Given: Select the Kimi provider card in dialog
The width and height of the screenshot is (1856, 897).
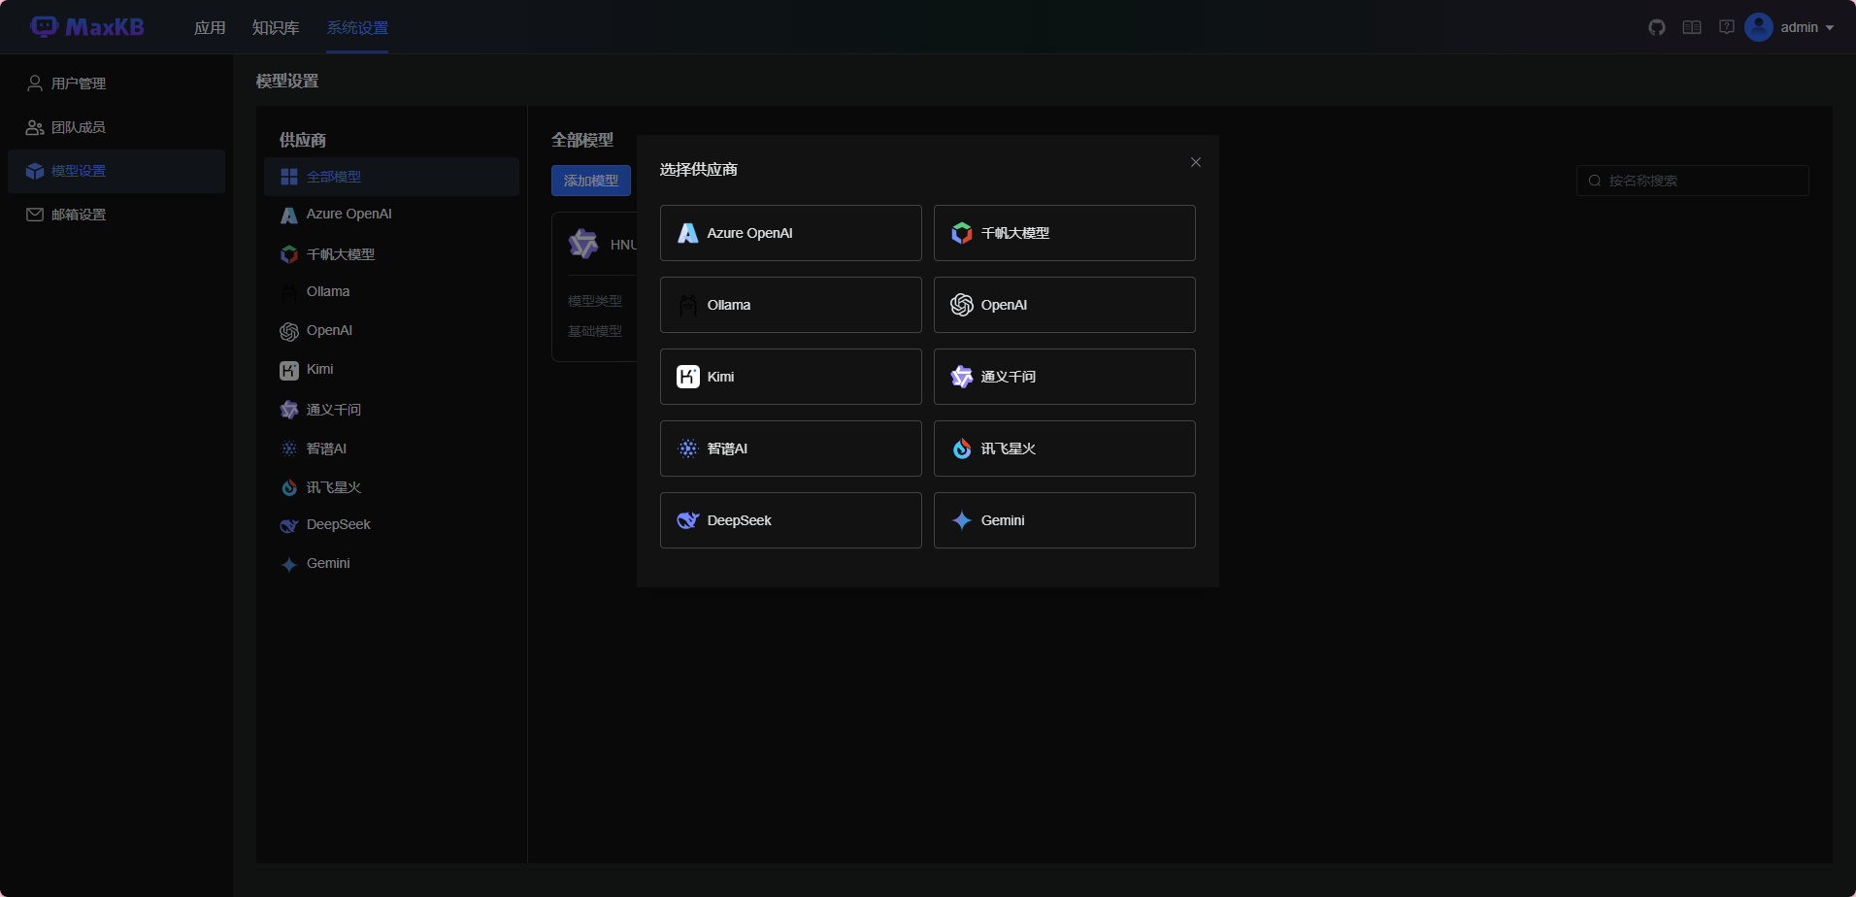Looking at the screenshot, I should [x=790, y=377].
